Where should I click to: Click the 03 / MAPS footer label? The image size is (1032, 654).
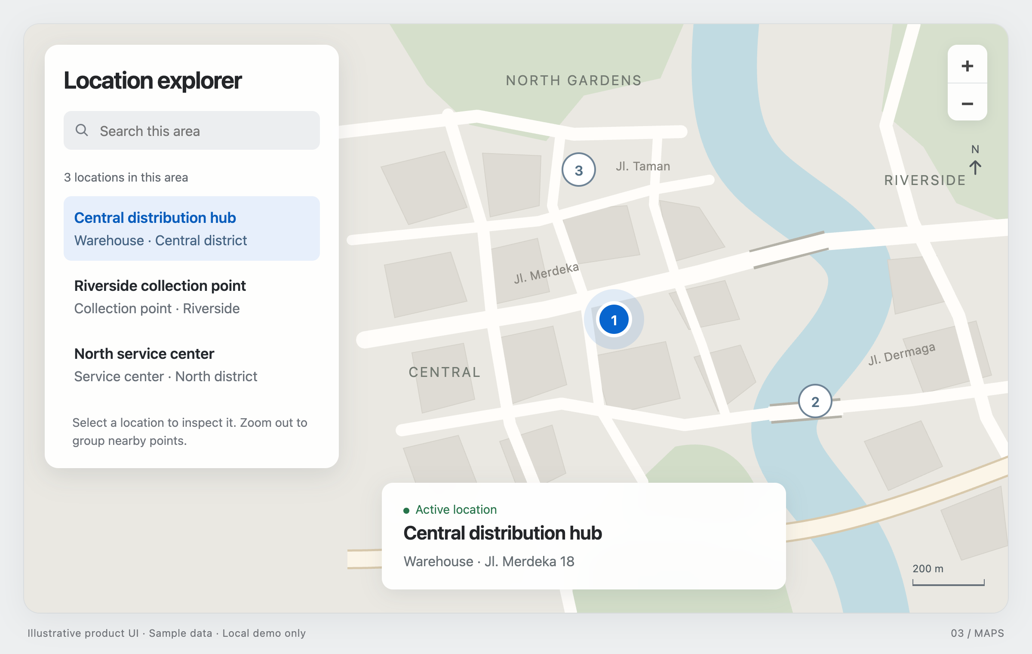977,633
